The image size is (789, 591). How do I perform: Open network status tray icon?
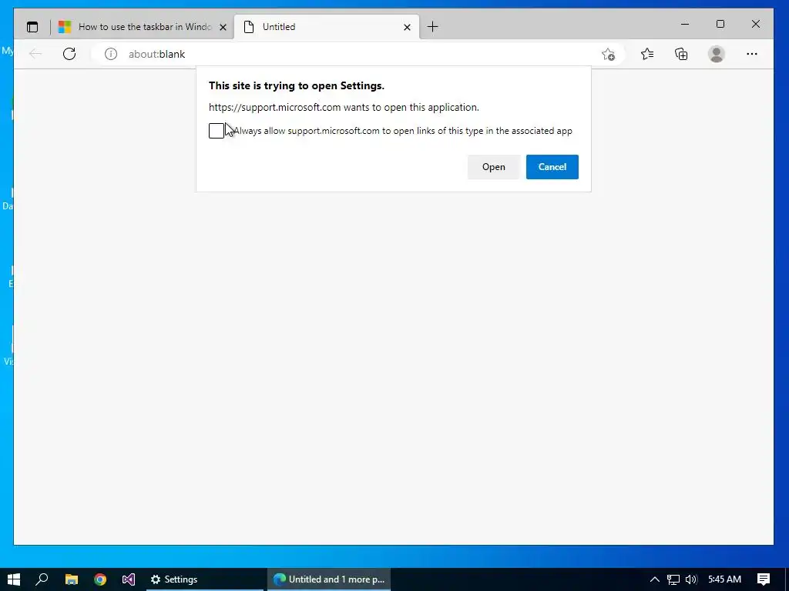(673, 579)
